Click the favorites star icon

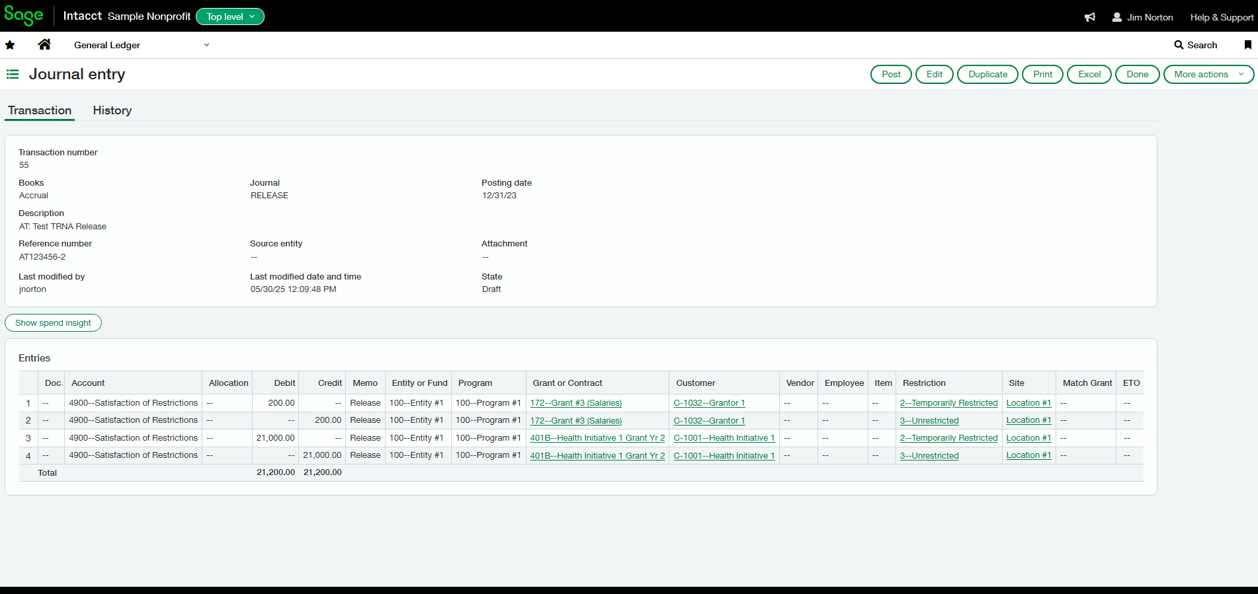tap(10, 45)
